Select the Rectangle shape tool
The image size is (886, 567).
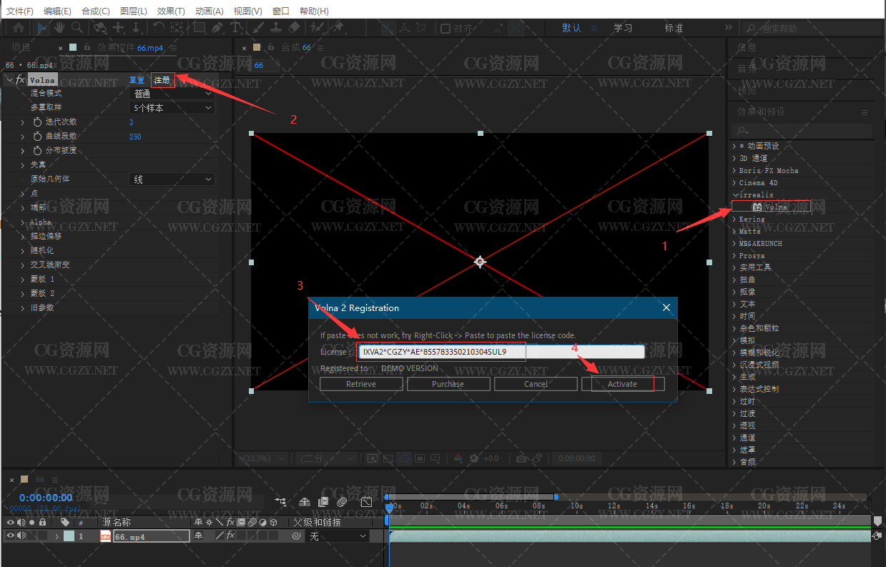pyautogui.click(x=199, y=28)
